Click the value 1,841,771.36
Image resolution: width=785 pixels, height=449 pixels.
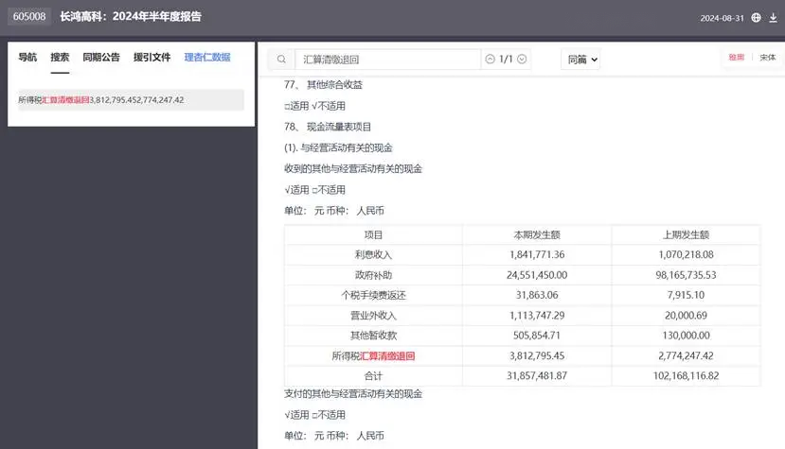(x=537, y=254)
